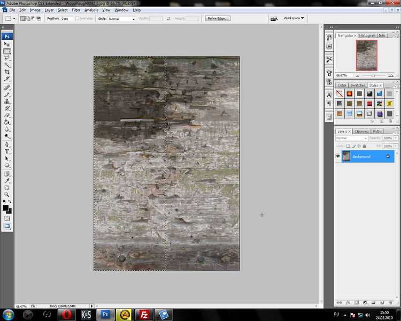The image size is (401, 321).
Task: Select the Brush tool
Action: pyautogui.click(x=7, y=95)
